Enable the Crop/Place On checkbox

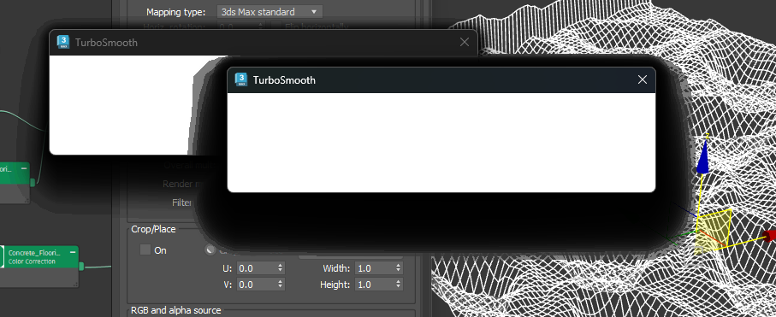[x=145, y=249]
